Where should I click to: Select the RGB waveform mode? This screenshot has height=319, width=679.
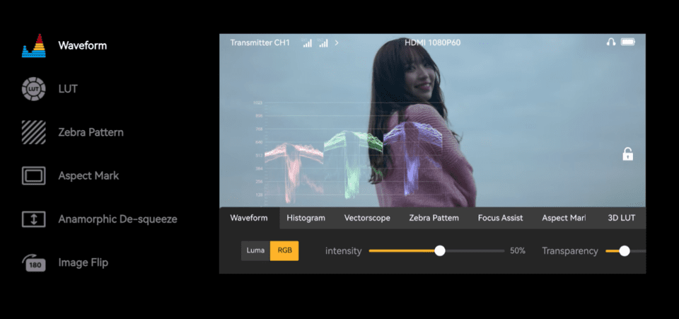[x=284, y=250]
